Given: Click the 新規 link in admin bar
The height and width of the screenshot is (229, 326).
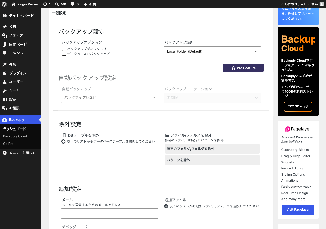Looking at the screenshot, I should coord(89,4).
